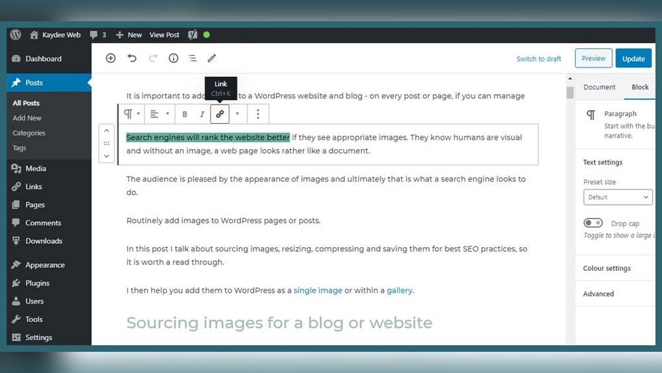
Task: Click the Paragraph block pilcrow icon in sidebar
Action: (x=591, y=115)
